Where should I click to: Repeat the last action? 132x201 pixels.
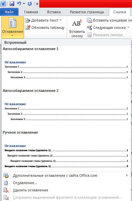click(30, 4)
